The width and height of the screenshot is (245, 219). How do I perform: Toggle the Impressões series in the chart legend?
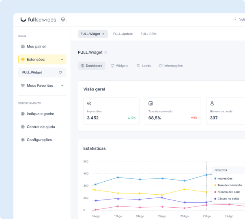tap(228, 178)
